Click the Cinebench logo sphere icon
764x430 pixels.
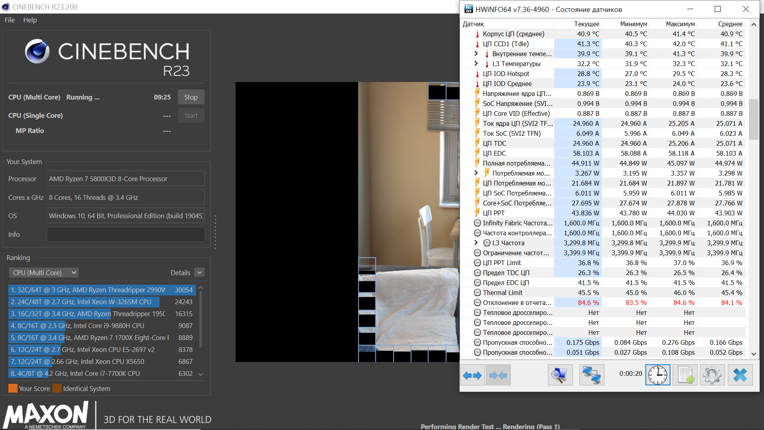[x=37, y=51]
